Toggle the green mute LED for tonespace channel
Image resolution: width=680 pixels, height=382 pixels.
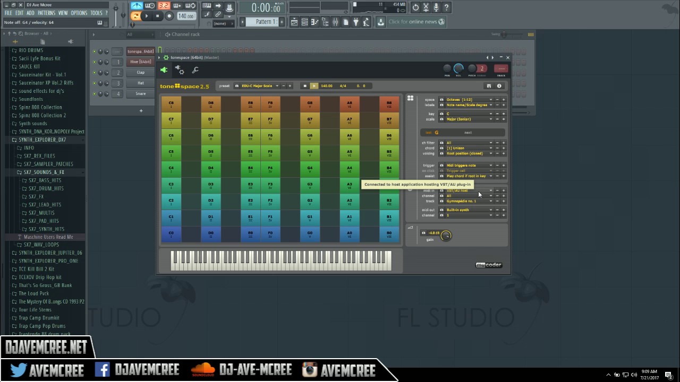click(94, 51)
